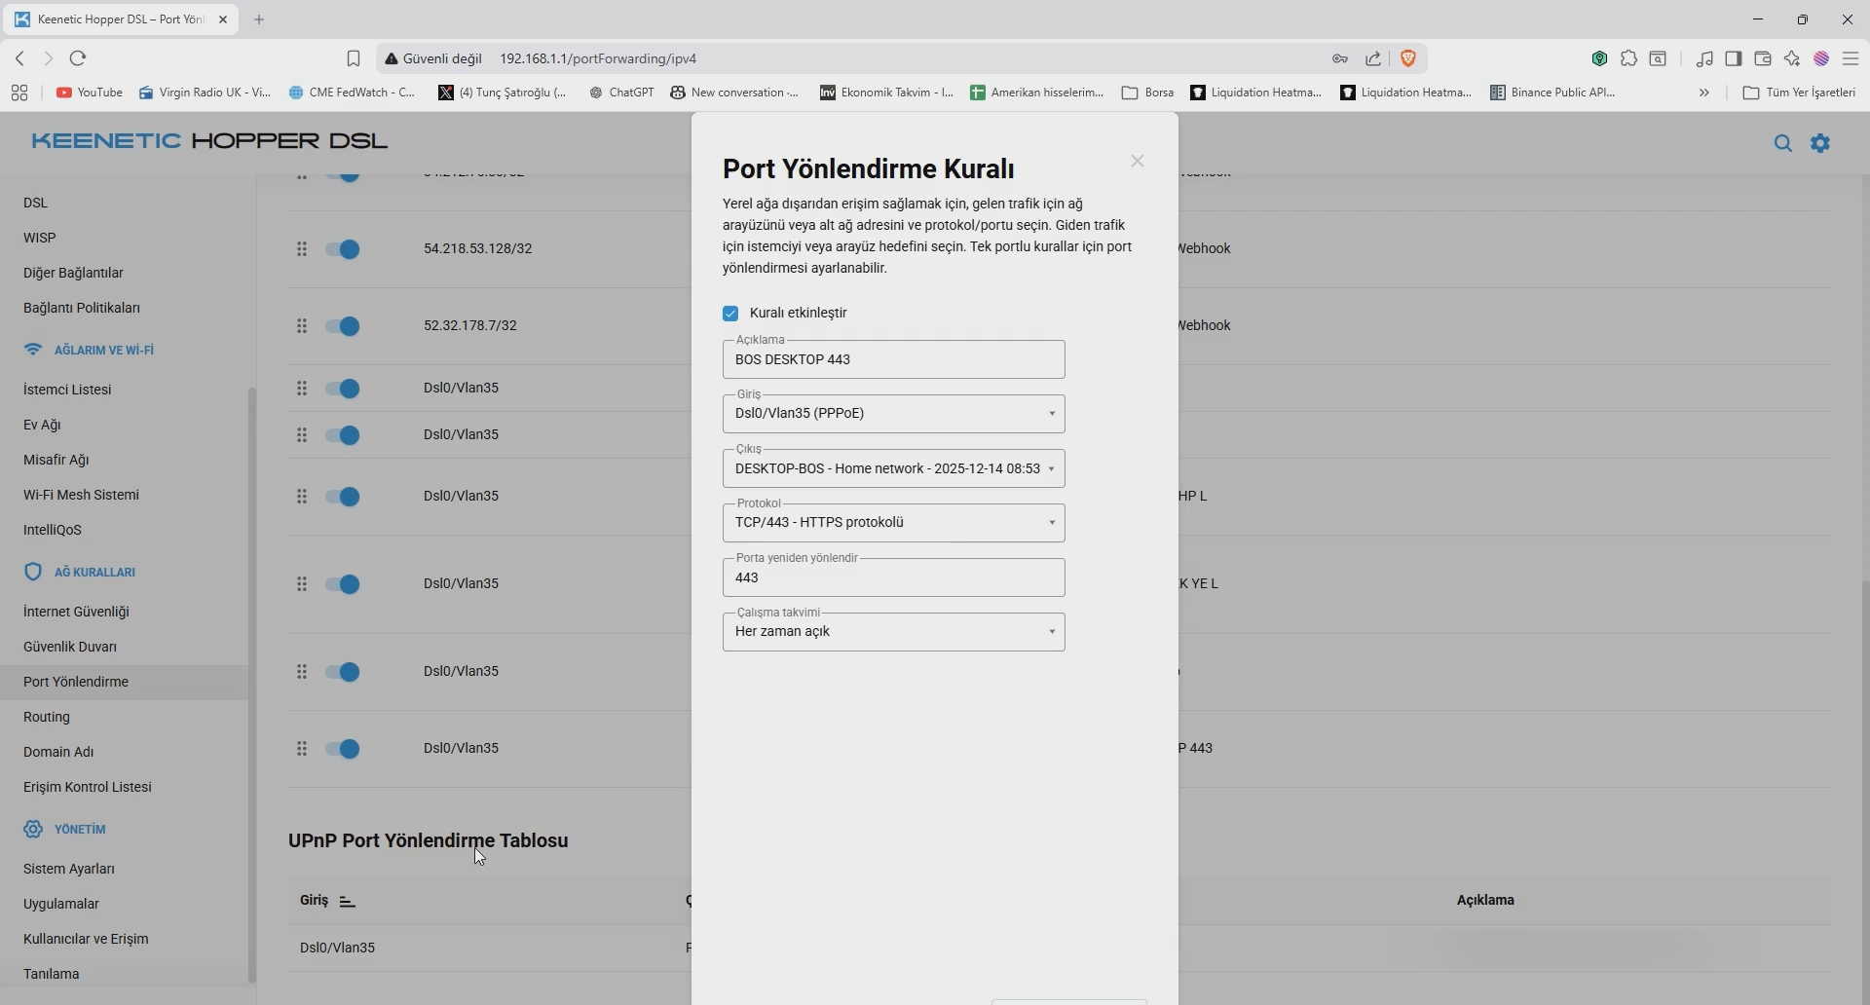Screen dimensions: 1870x1005
Task: Toggle the browser sidebar panel icon
Action: coord(1734,58)
